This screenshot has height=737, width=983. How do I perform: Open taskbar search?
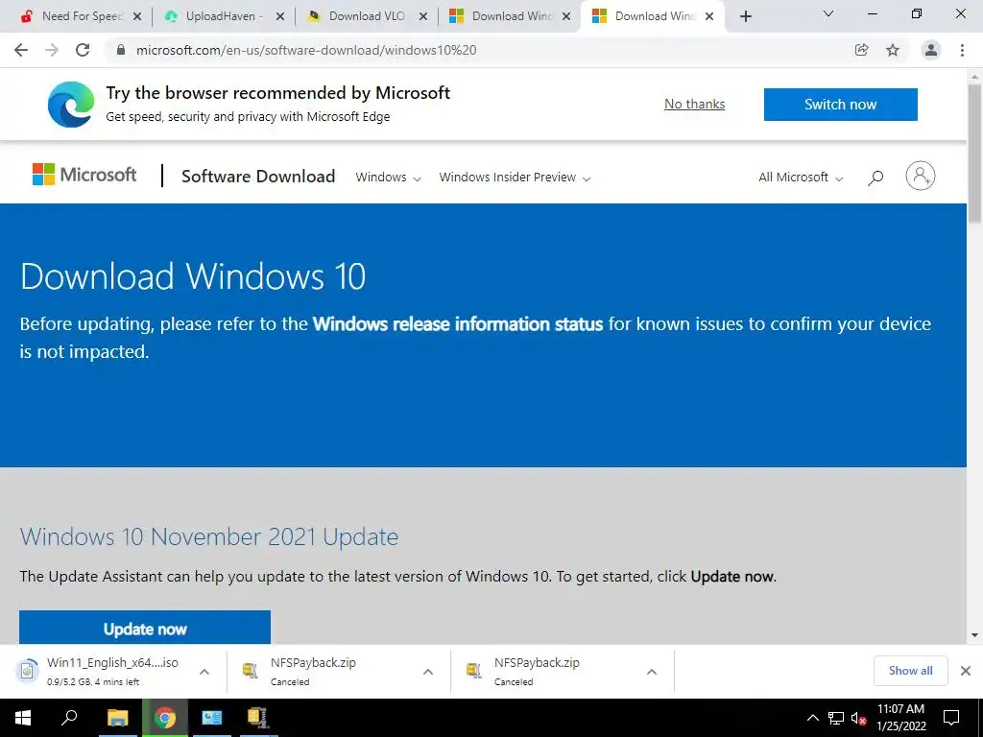coord(69,718)
